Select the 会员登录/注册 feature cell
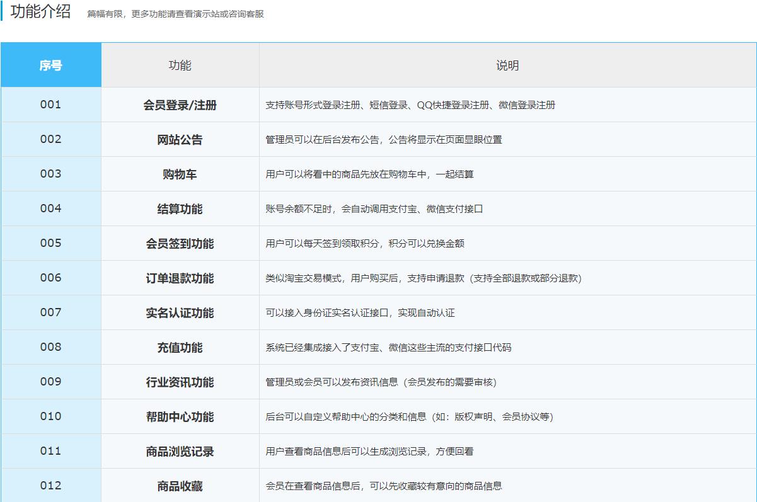Viewport: 757px width, 502px height. tap(180, 105)
